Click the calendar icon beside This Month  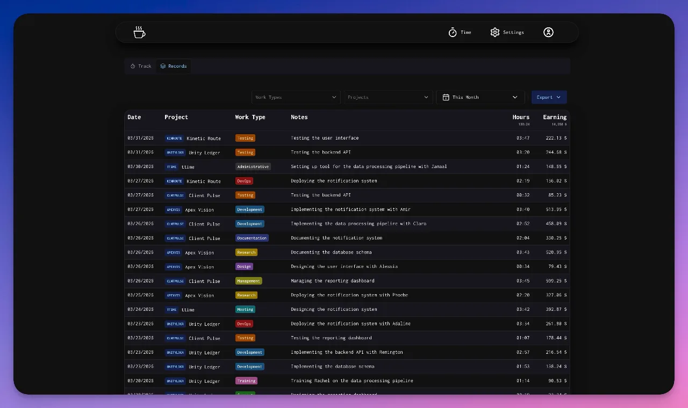click(x=446, y=97)
